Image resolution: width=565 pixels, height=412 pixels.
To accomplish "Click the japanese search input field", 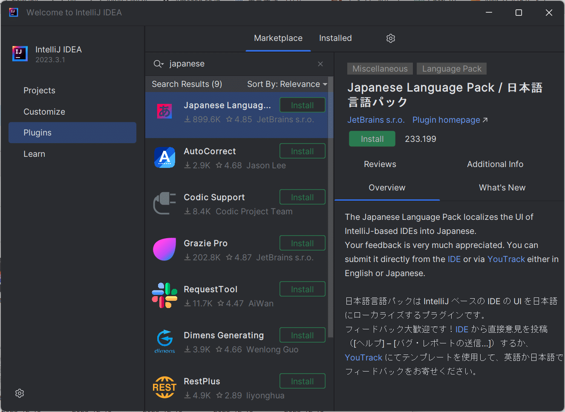I will point(239,64).
